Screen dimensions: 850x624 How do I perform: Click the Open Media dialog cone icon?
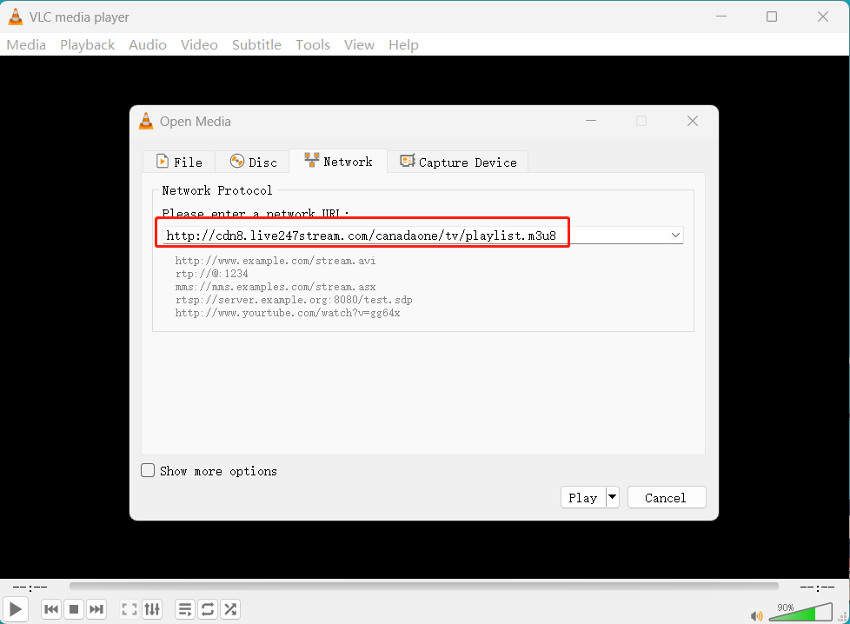tap(146, 121)
